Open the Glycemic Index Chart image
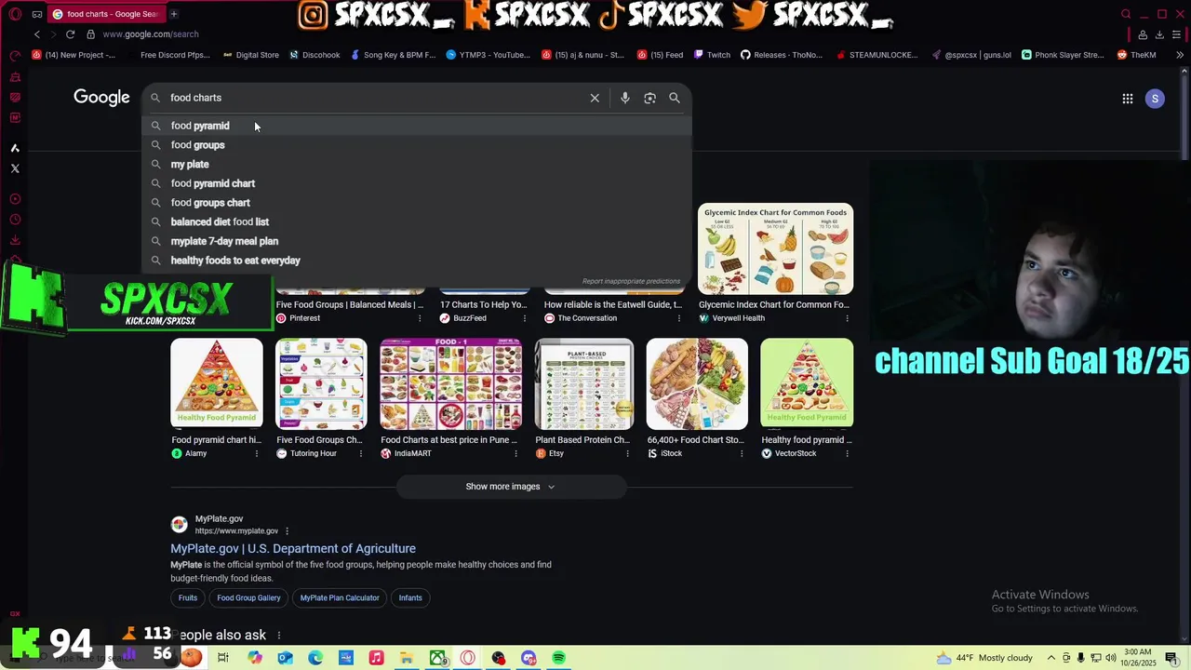Viewport: 1191px width, 670px height. [775, 249]
